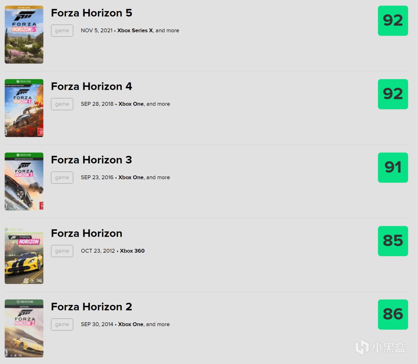Select the 92 score badge for Horizon 5
Screen dimensions: 418x364
393,21
